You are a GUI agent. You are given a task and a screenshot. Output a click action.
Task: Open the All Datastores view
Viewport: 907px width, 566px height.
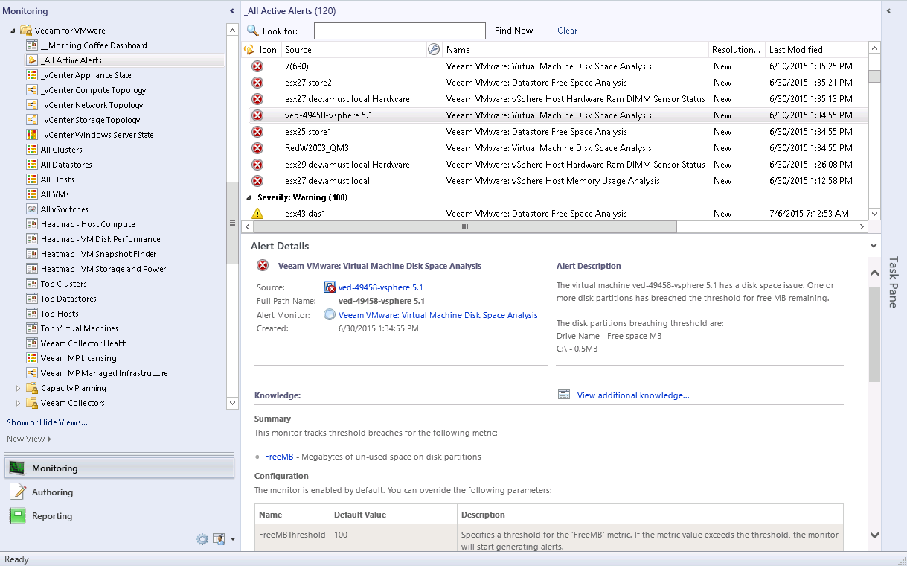(x=66, y=165)
